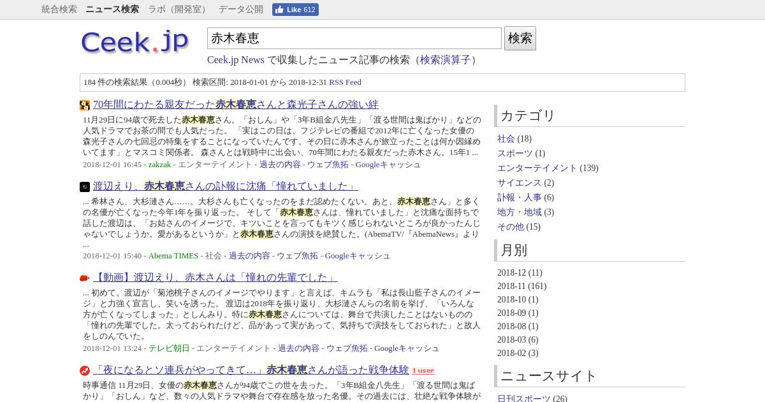This screenshot has height=402, width=765.
Task: Open Googleキャッシュ for the zakzak result
Action: click(388, 165)
